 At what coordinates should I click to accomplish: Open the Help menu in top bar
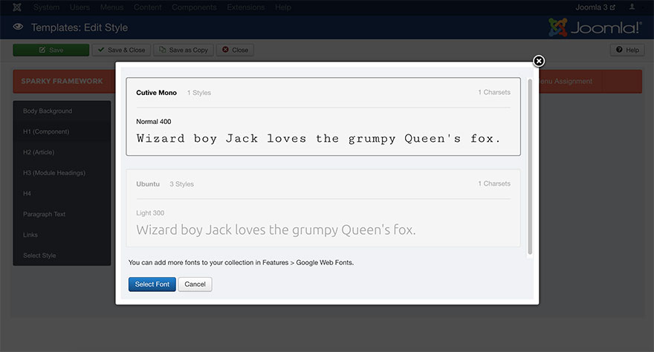(283, 7)
